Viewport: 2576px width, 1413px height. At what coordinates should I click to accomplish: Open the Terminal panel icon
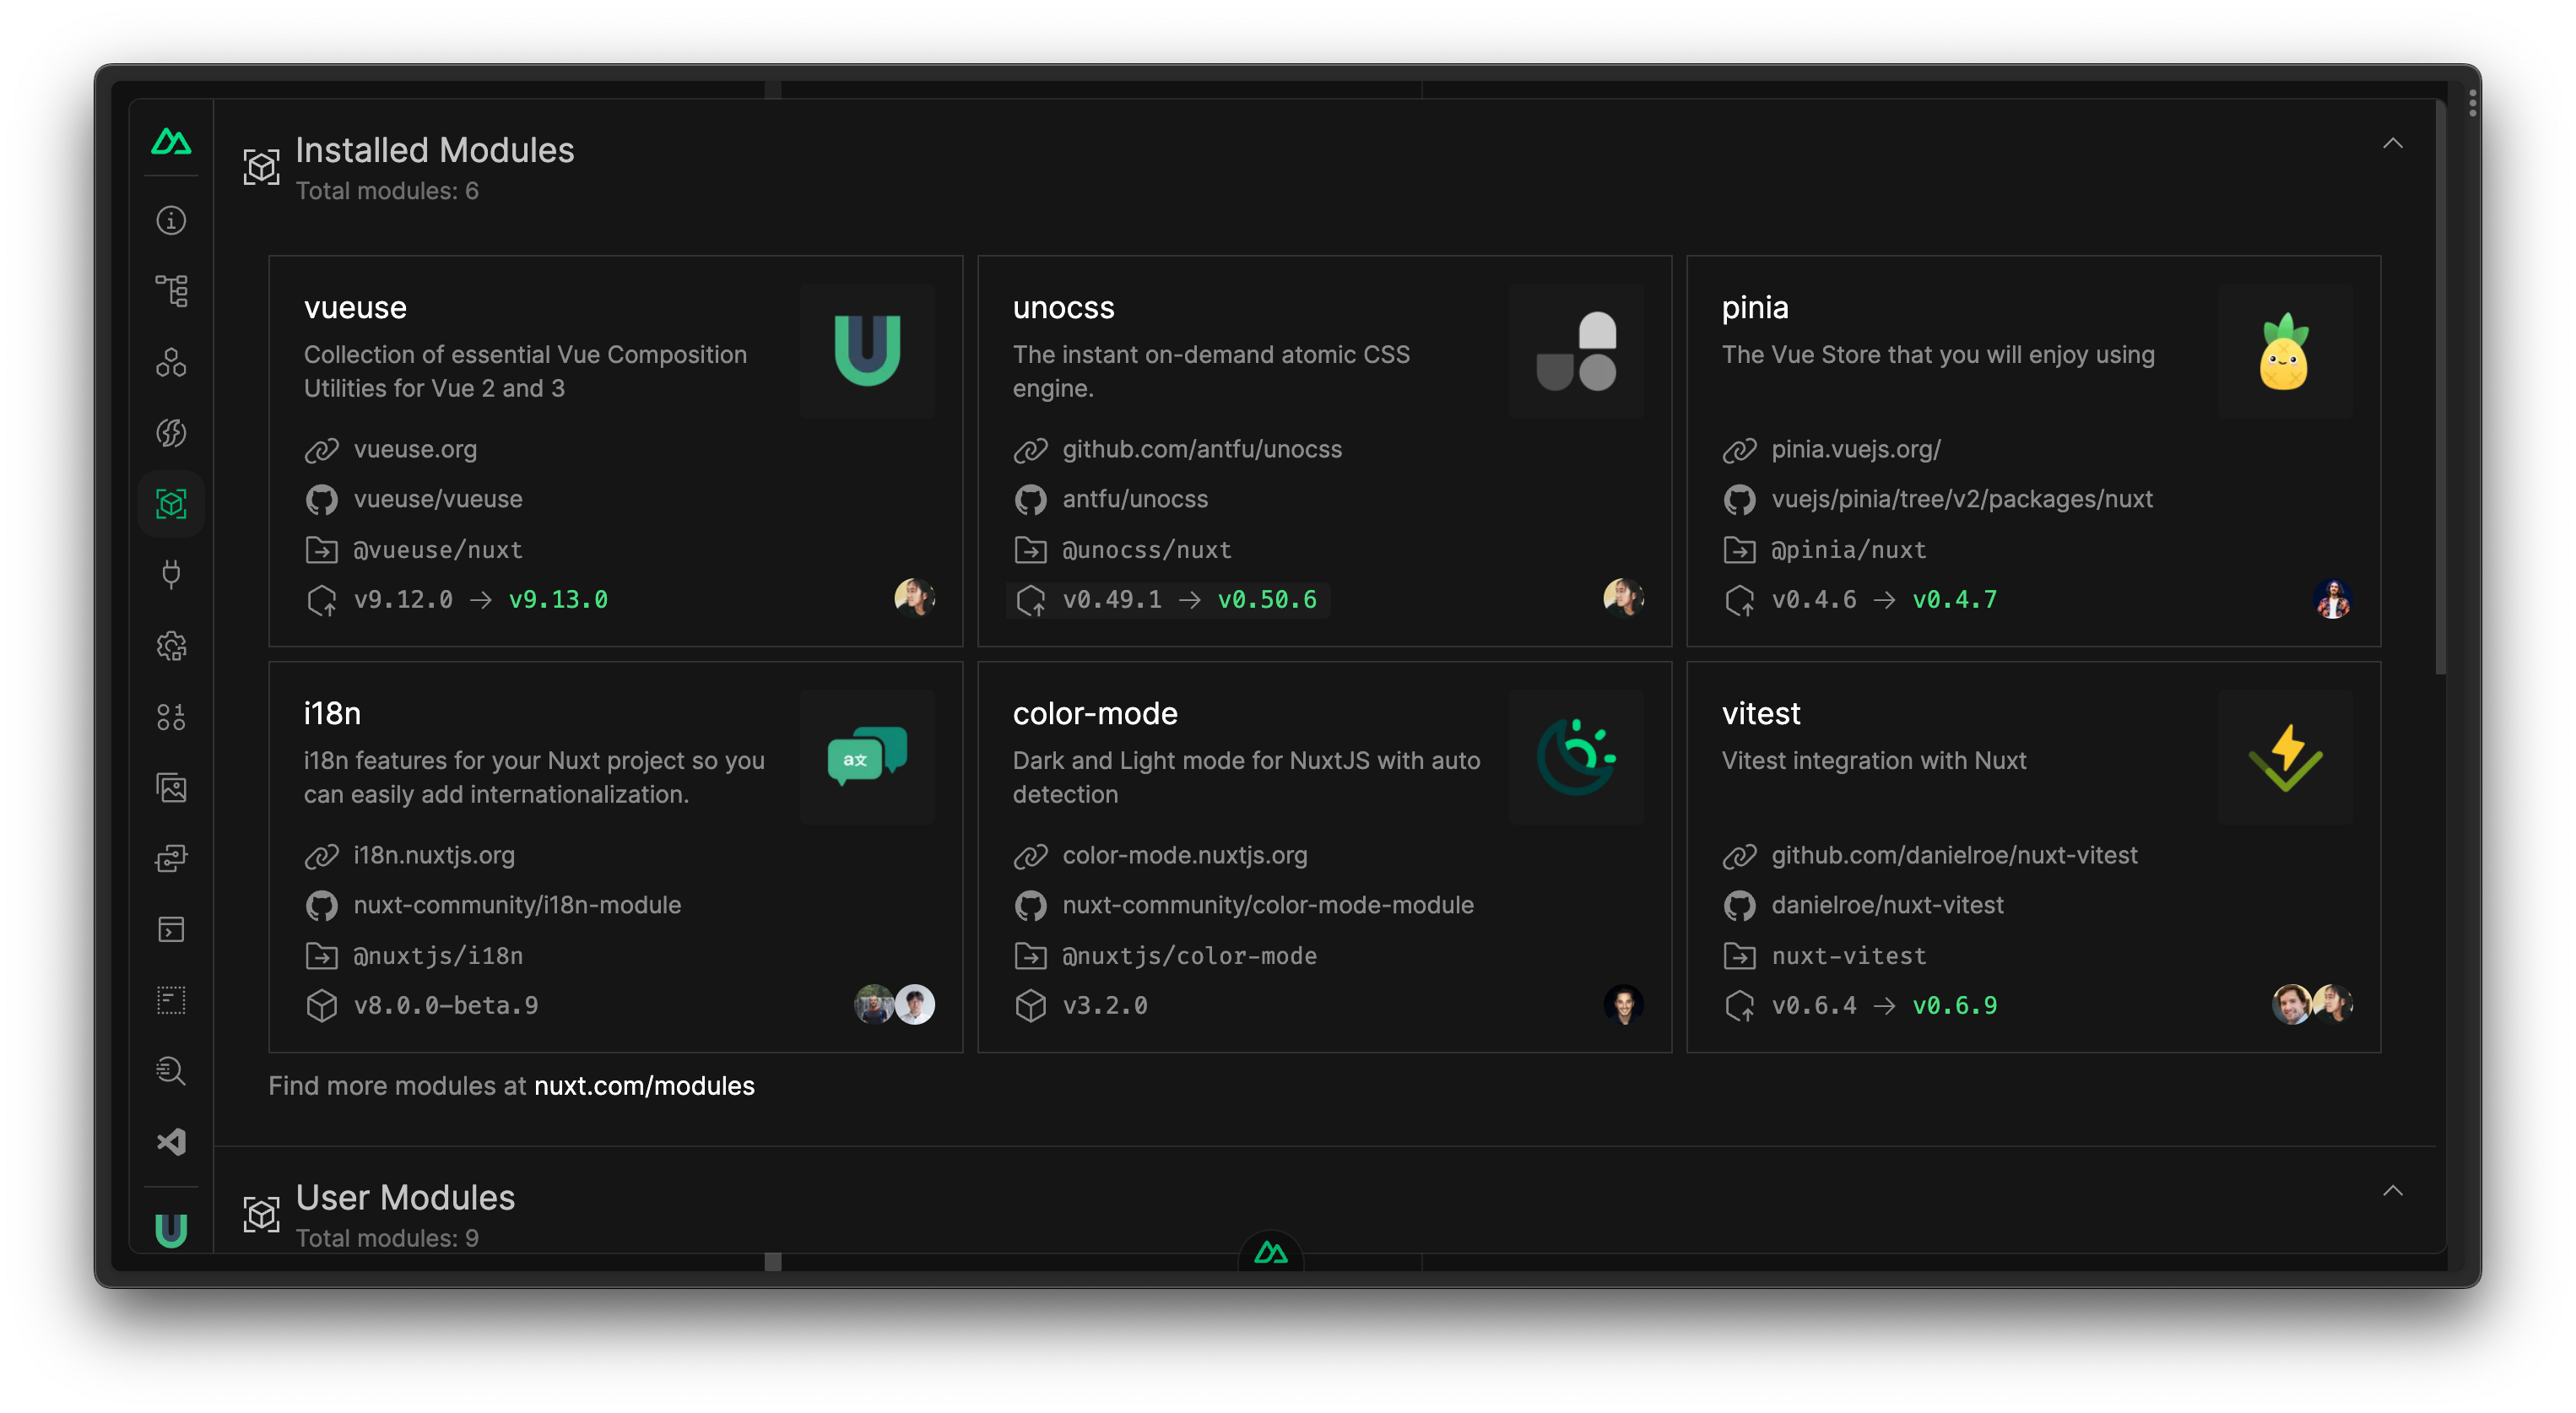coord(171,929)
